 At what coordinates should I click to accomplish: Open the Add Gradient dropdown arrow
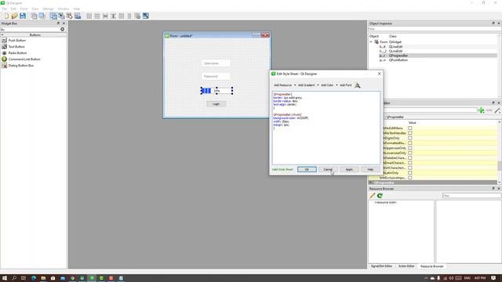[x=318, y=85]
